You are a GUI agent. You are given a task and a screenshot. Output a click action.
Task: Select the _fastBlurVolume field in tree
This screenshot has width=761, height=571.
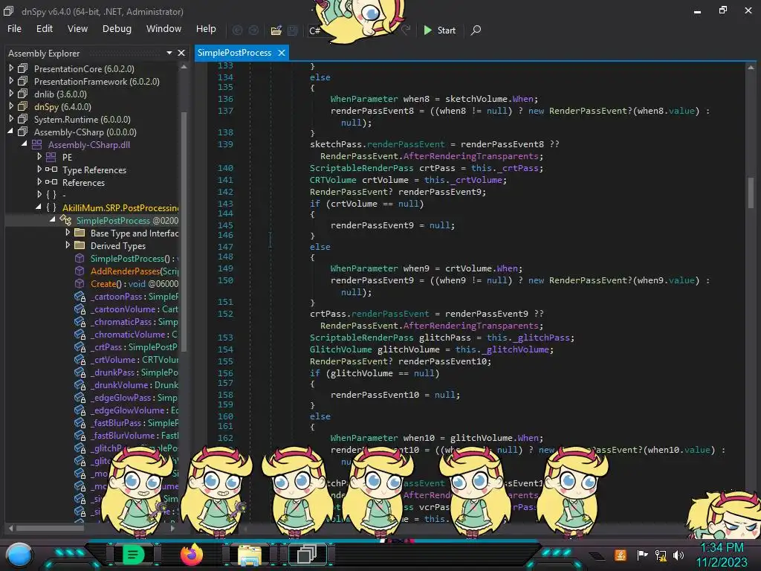134,435
